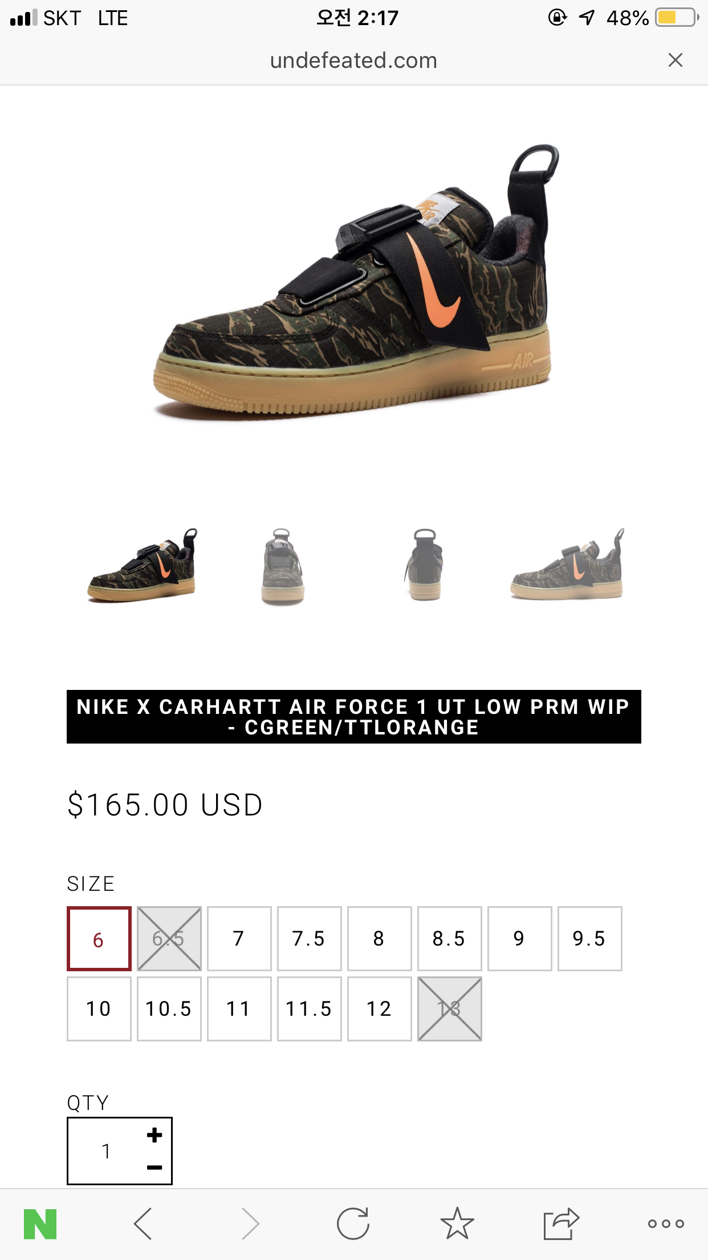
Task: Close the in-app browser with X
Action: 676,60
